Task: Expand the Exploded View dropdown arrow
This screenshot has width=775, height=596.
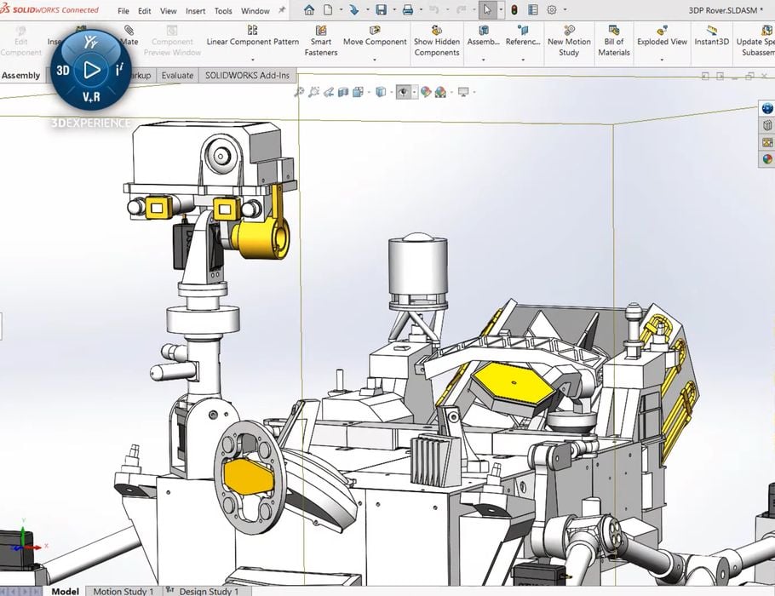Action: click(x=662, y=60)
